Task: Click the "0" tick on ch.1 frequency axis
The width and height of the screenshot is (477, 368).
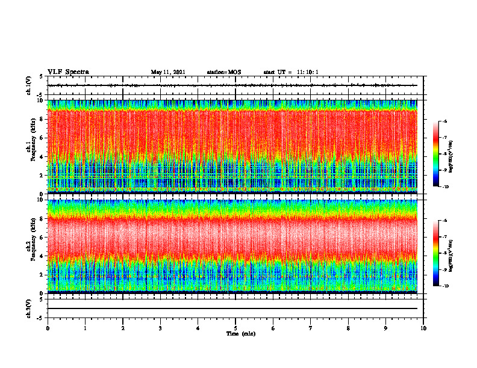Action: pos(42,194)
